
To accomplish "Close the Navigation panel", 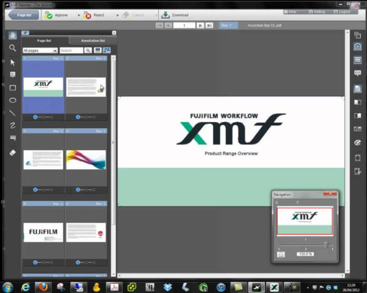I will click(x=330, y=194).
